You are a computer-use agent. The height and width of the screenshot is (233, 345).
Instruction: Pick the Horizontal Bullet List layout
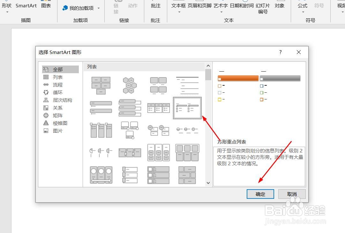[x=158, y=108]
